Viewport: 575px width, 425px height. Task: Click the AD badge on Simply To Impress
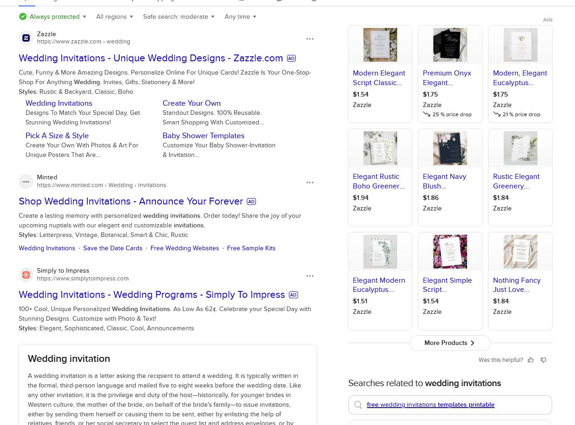pos(293,295)
